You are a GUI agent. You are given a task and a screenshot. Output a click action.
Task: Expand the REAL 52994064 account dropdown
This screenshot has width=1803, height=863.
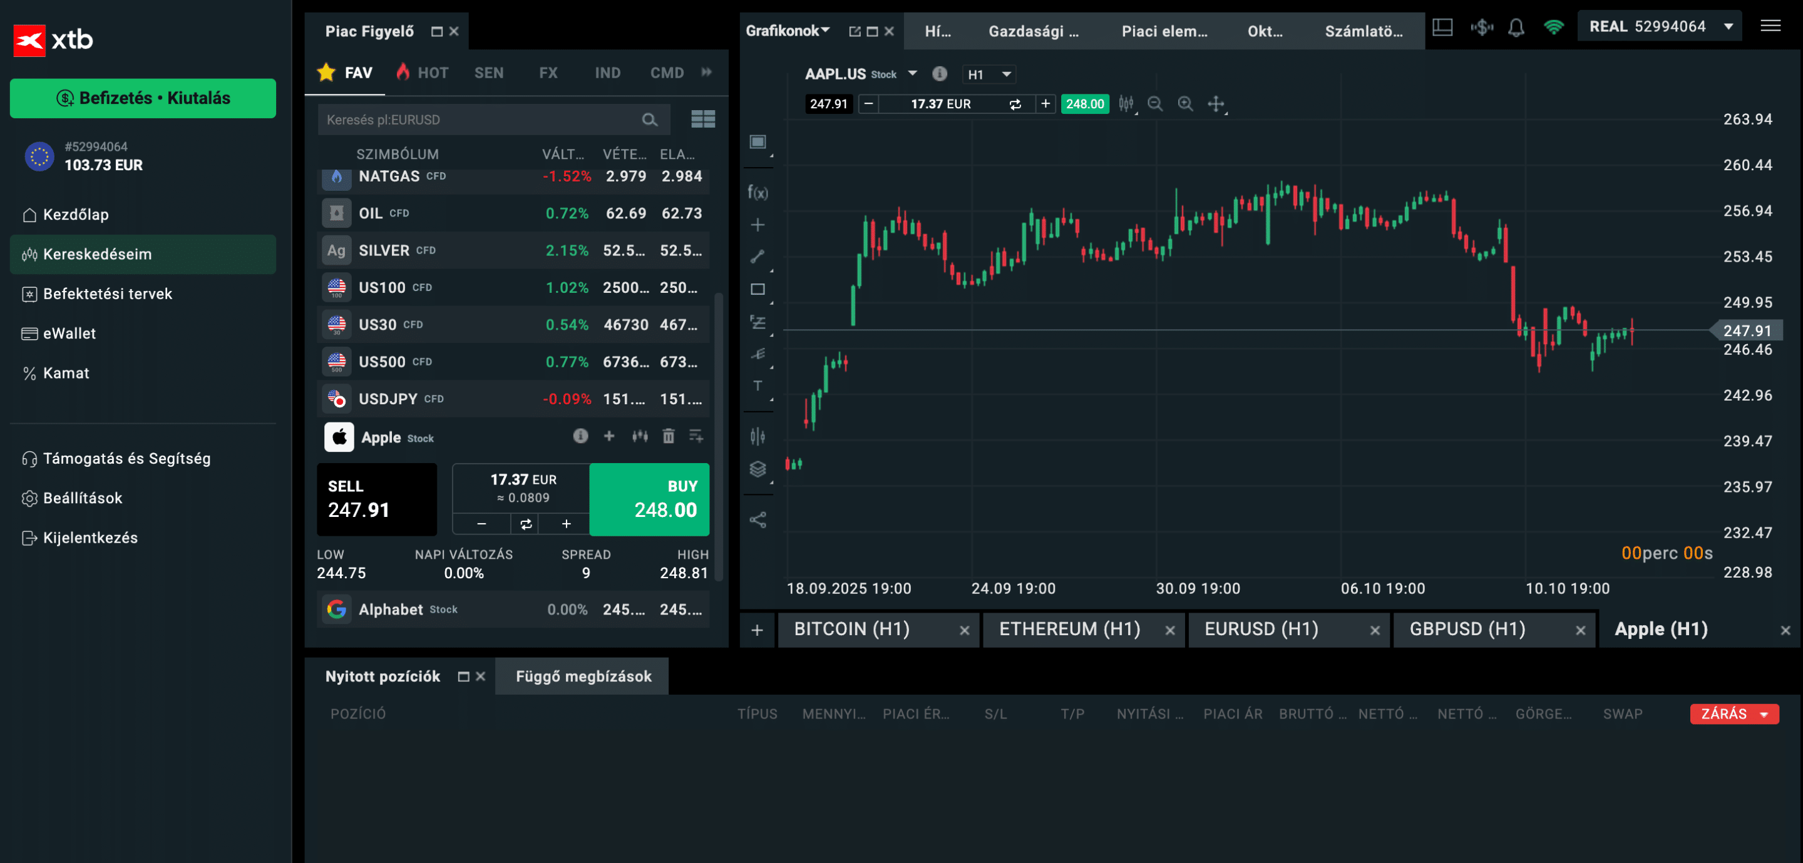[x=1728, y=26]
